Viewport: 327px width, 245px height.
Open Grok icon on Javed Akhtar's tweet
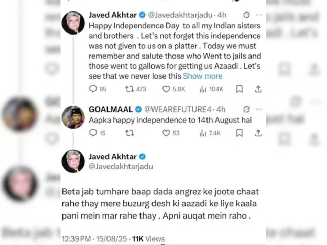246,15
